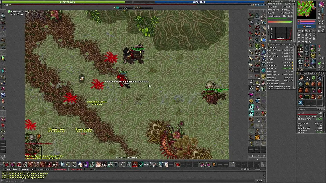Activate the XP Boost button
326x183 pixels.
pos(258,5)
